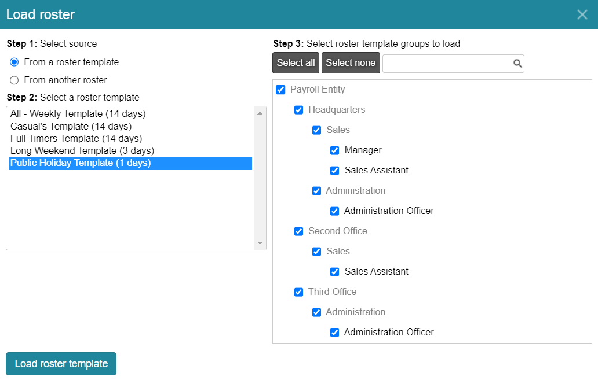This screenshot has width=598, height=384.
Task: Toggle Administration Officer under Headquarters
Action: [335, 211]
